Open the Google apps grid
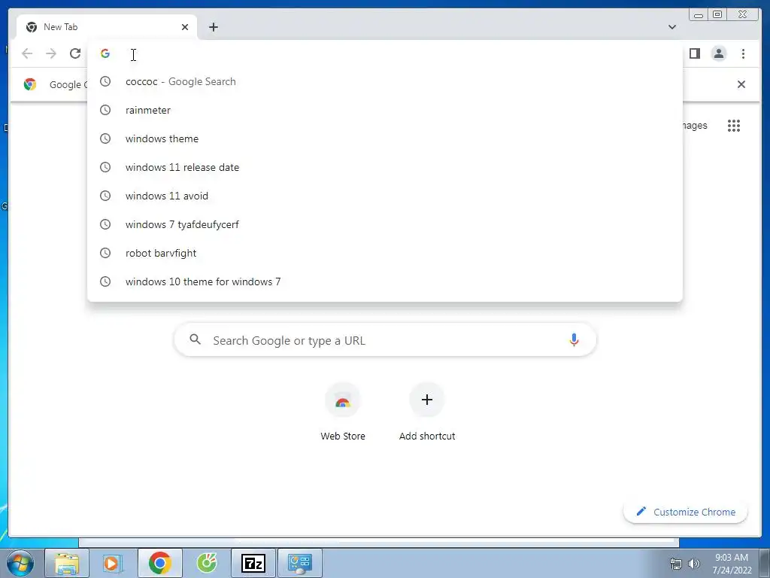This screenshot has height=578, width=770. 734,126
